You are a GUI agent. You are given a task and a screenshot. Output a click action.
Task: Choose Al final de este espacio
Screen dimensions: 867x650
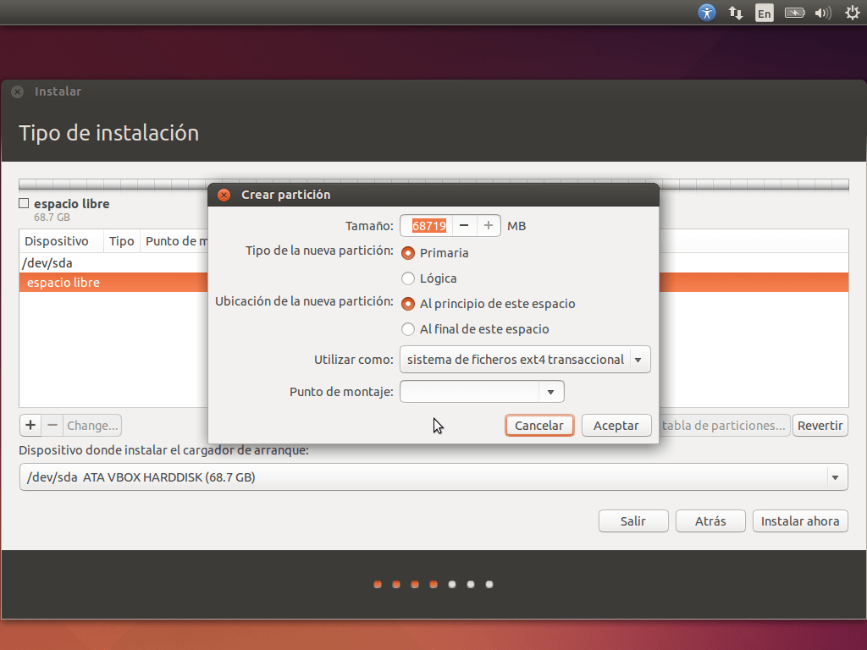click(409, 329)
